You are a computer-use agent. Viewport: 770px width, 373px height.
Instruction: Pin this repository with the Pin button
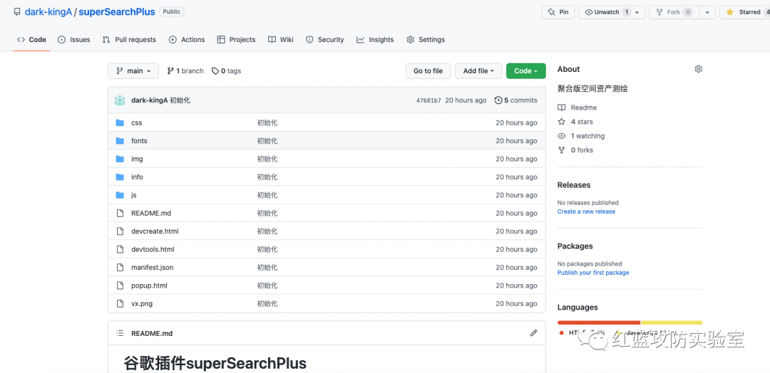coord(558,12)
